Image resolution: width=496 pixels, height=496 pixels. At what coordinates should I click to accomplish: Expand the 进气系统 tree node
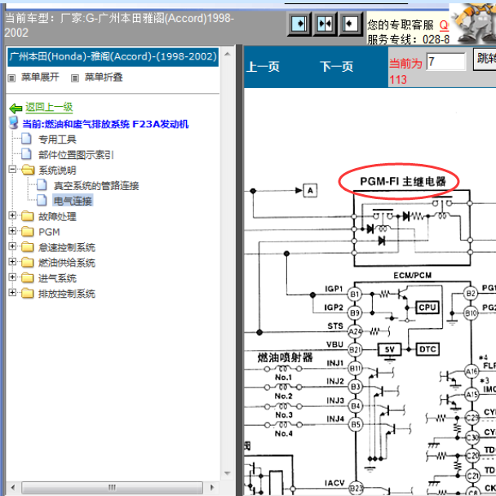[12, 277]
